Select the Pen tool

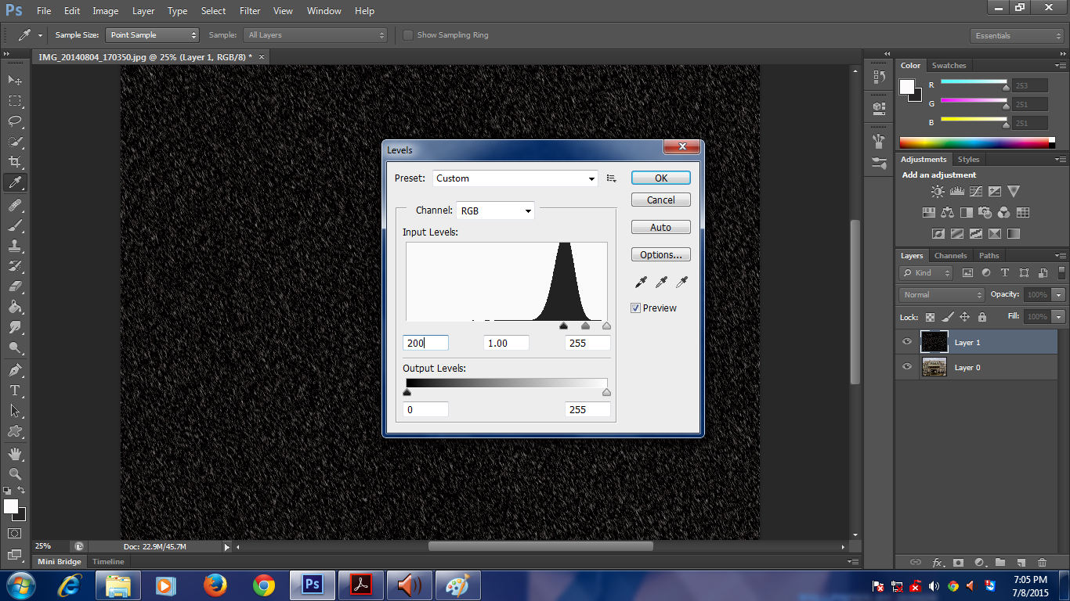point(15,369)
